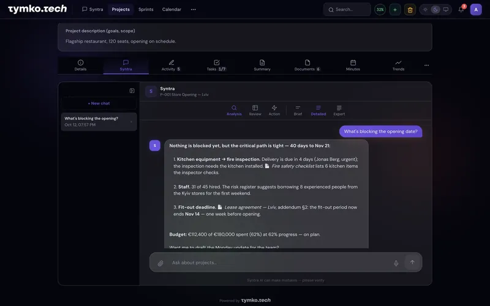Open 'What's blocking the opening?' chat
The width and height of the screenshot is (490, 306).
tap(99, 121)
